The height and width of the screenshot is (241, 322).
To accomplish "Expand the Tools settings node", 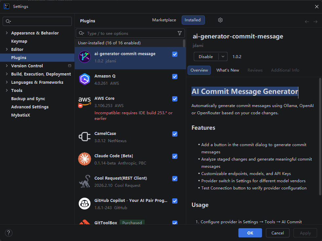I will (x=7, y=90).
